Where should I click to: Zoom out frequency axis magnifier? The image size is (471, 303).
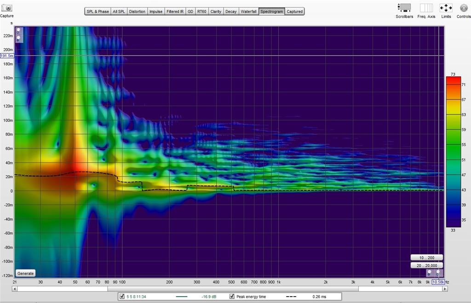pyautogui.click(x=429, y=273)
